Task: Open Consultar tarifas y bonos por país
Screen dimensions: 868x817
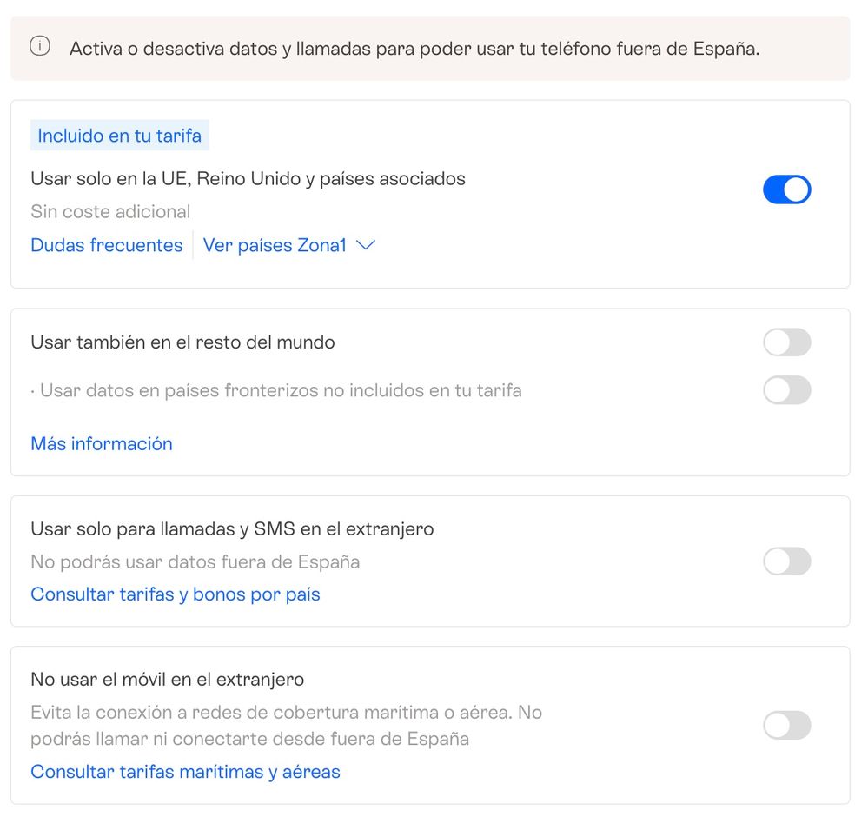Action: coord(176,594)
